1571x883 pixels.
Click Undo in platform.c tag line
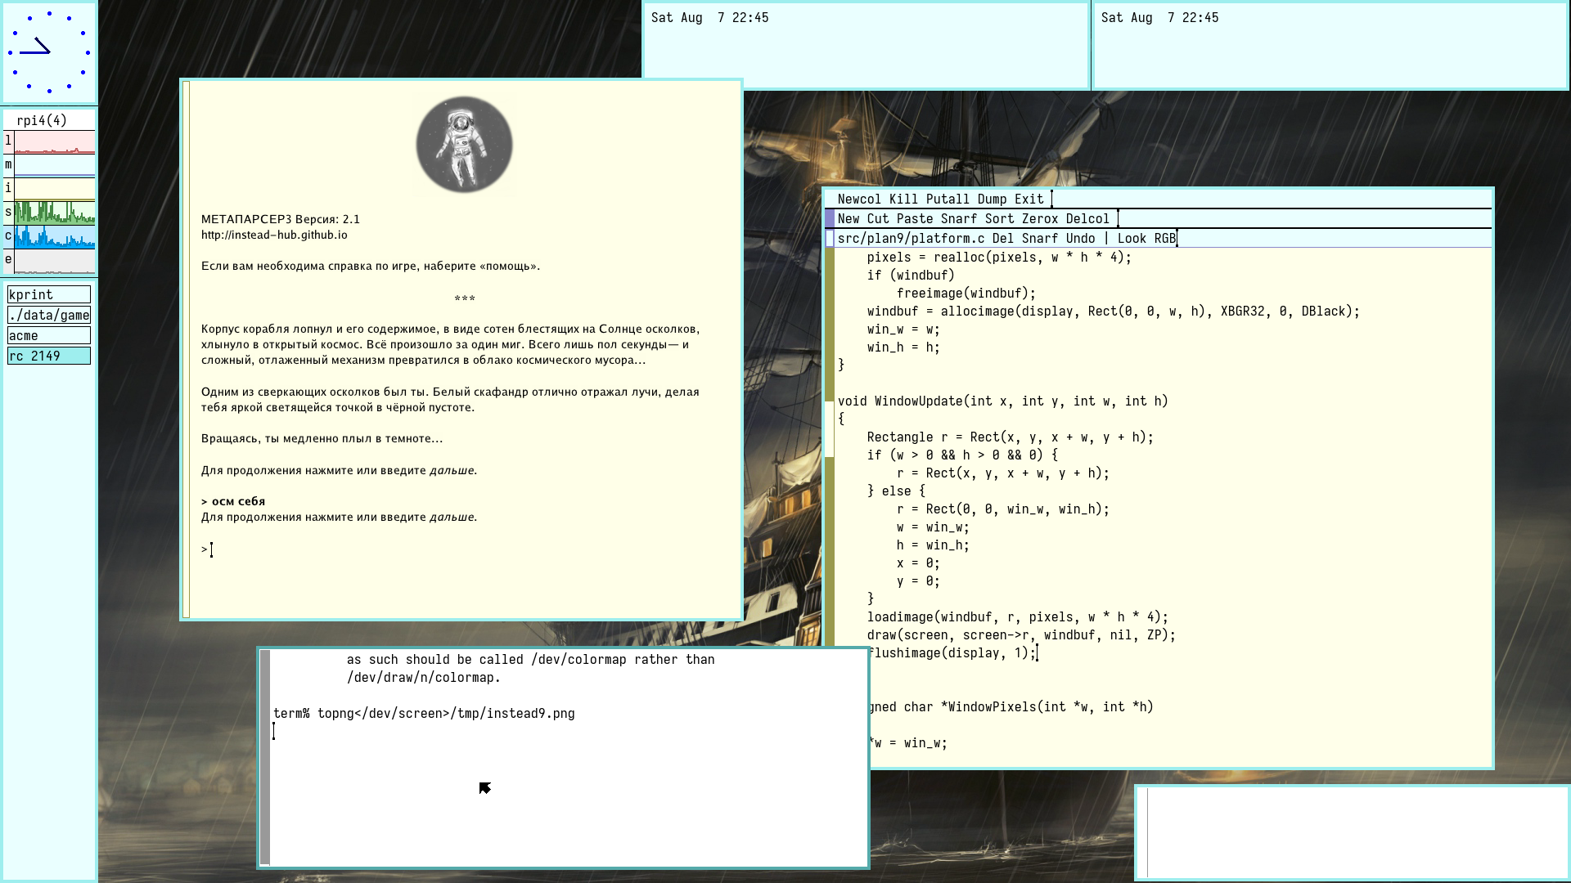(x=1080, y=238)
